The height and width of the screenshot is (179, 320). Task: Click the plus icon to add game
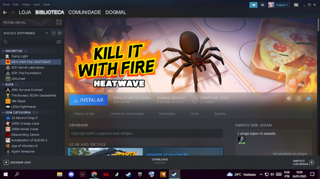point(6,162)
